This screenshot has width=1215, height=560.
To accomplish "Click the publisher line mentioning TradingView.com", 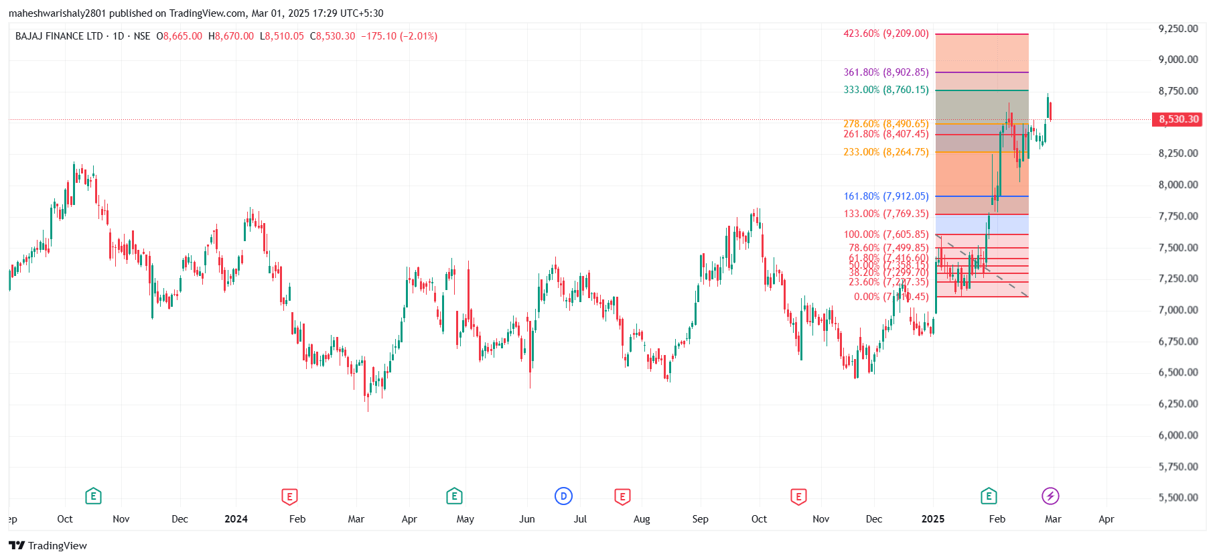I will click(196, 13).
